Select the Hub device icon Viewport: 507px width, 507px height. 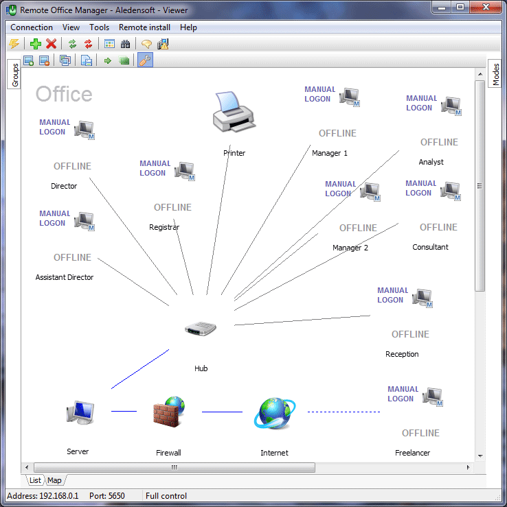[x=201, y=329]
